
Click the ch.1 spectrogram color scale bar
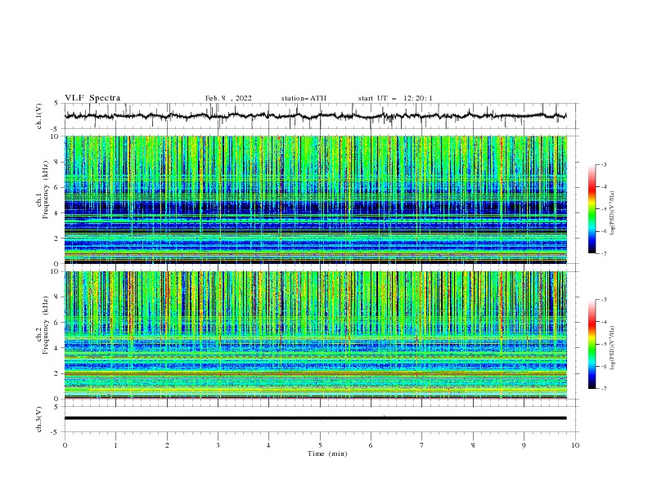click(592, 208)
